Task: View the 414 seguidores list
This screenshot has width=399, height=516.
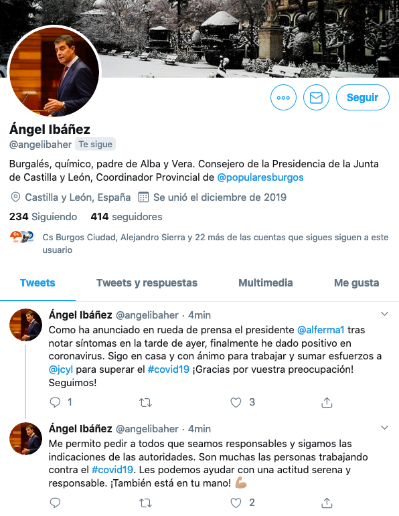Action: tap(127, 217)
